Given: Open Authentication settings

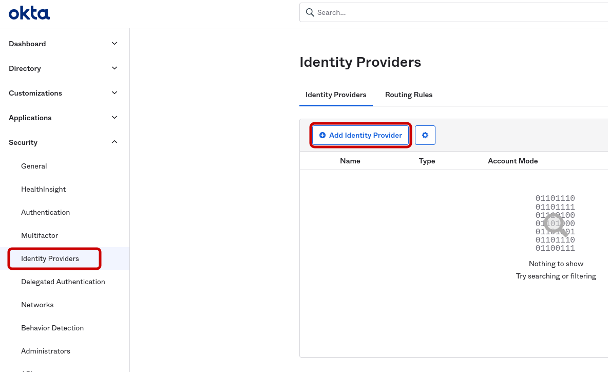Looking at the screenshot, I should point(45,212).
